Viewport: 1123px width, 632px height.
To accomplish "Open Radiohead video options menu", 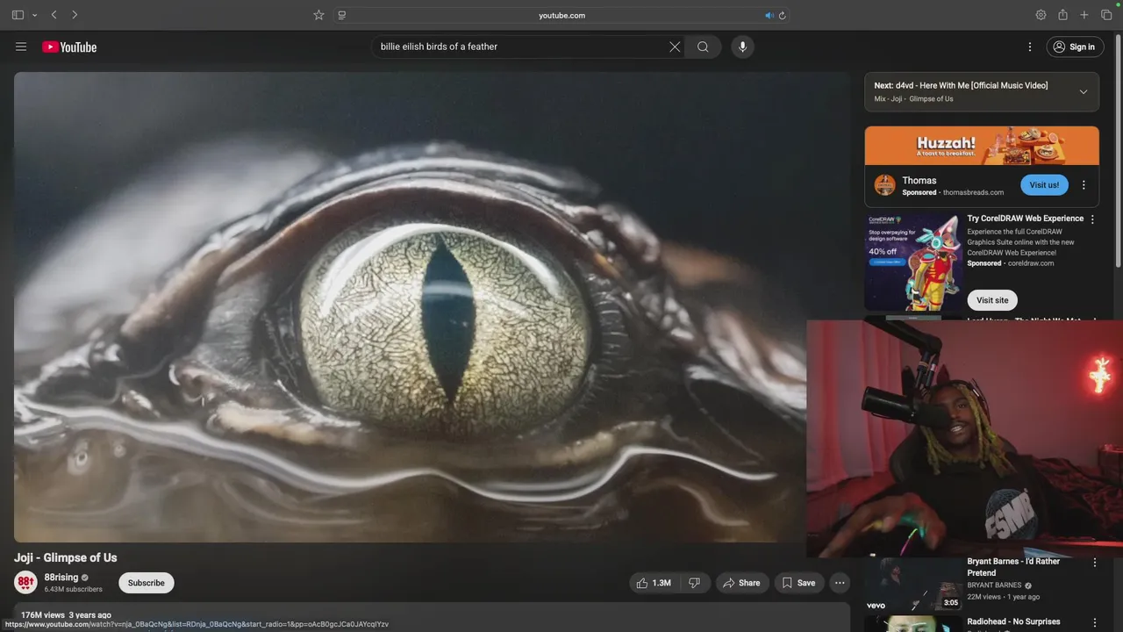I will click(x=1094, y=622).
